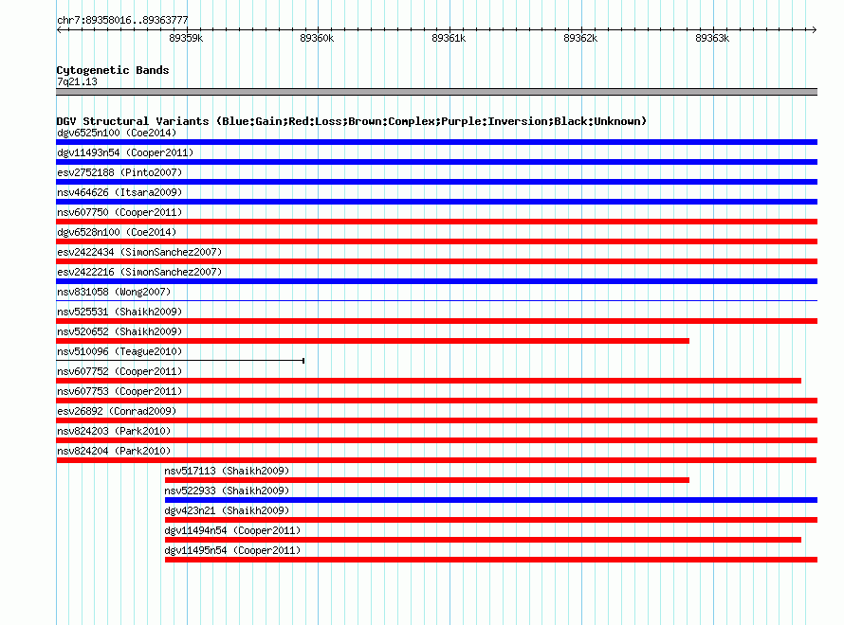
Task: Click the 89362k ruler mark
Action: click(580, 38)
